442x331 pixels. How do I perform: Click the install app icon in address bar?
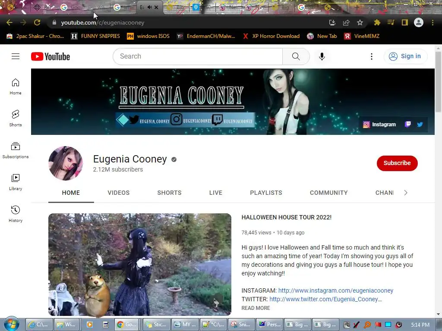tap(332, 22)
